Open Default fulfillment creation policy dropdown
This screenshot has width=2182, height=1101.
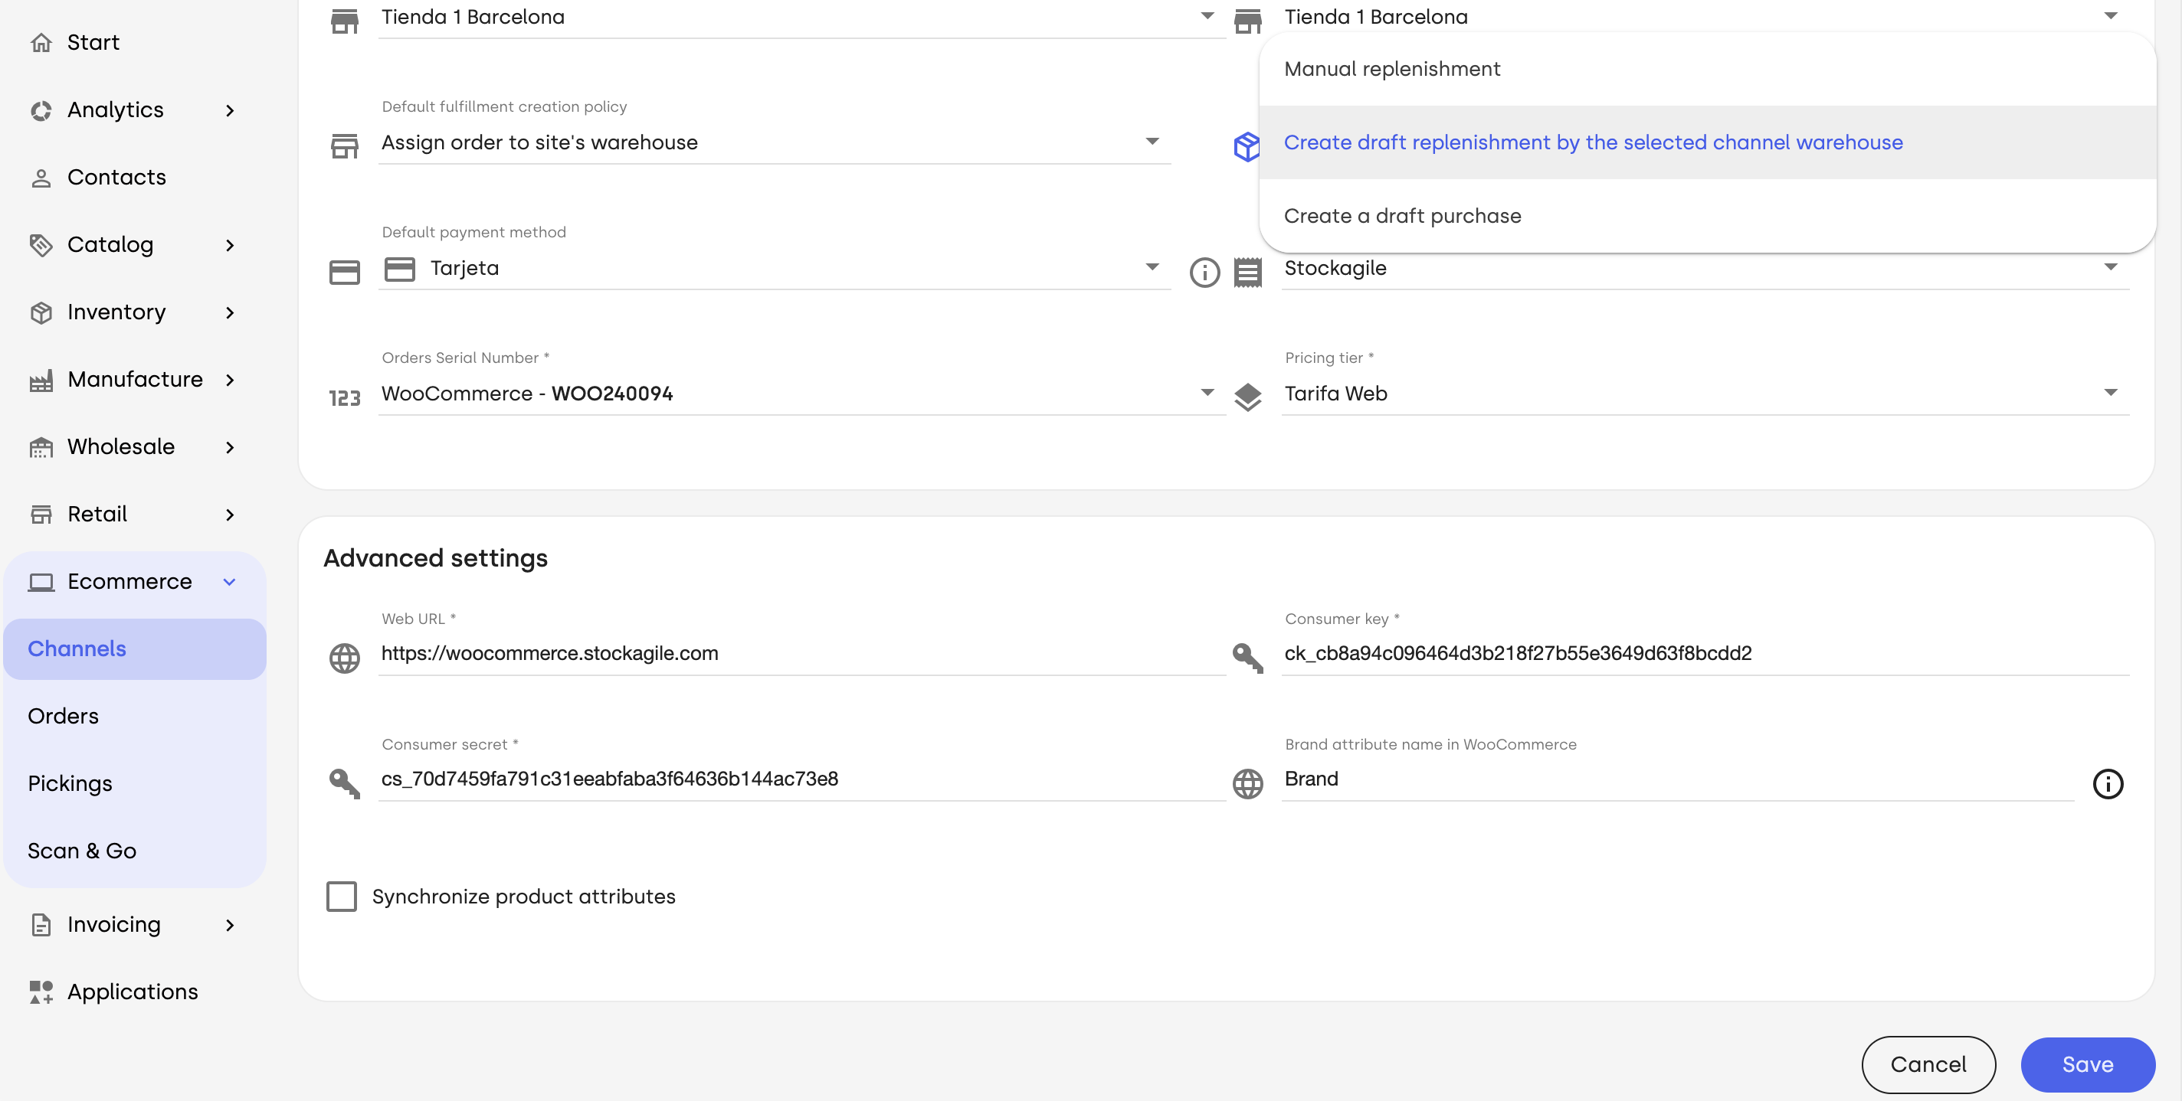775,142
